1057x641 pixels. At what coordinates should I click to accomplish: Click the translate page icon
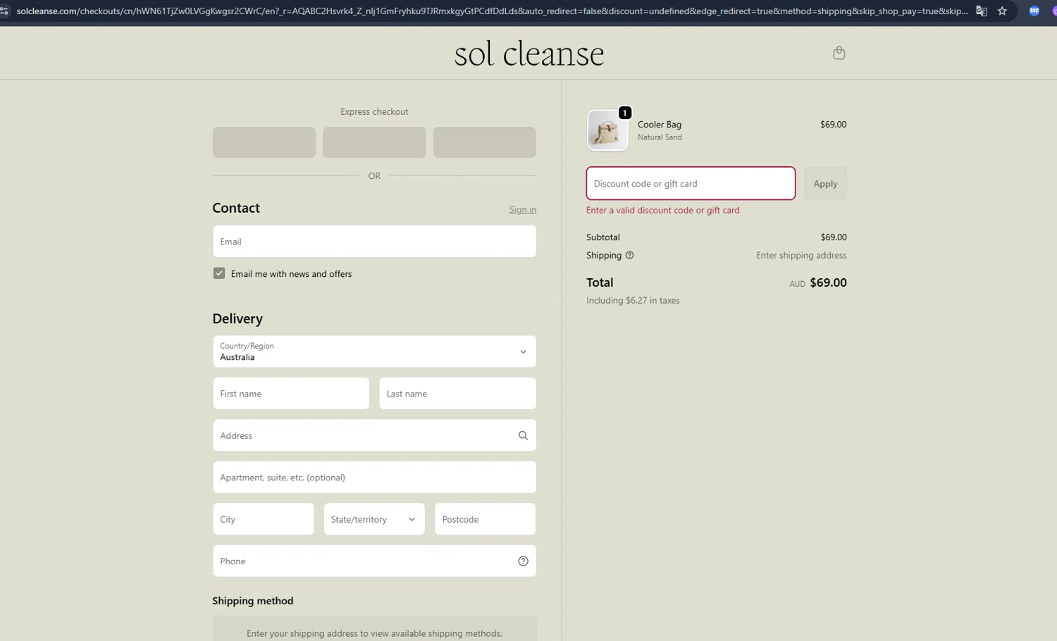pos(982,11)
